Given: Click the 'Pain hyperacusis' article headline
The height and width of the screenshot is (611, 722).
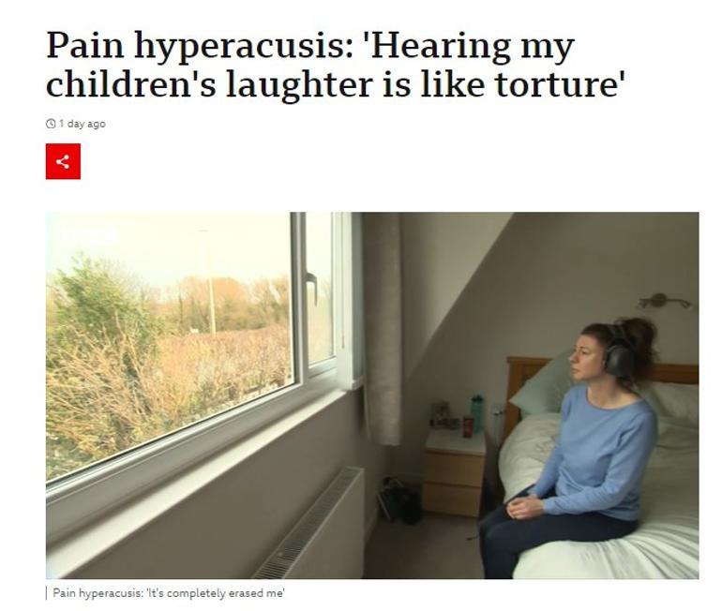Looking at the screenshot, I should (336, 65).
